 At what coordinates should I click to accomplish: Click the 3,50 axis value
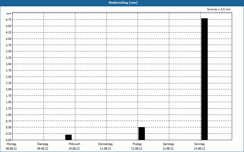pos(9,51)
